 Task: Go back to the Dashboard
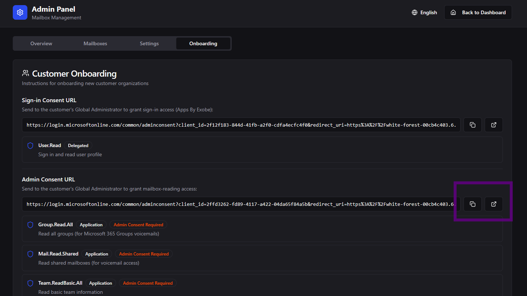[478, 12]
